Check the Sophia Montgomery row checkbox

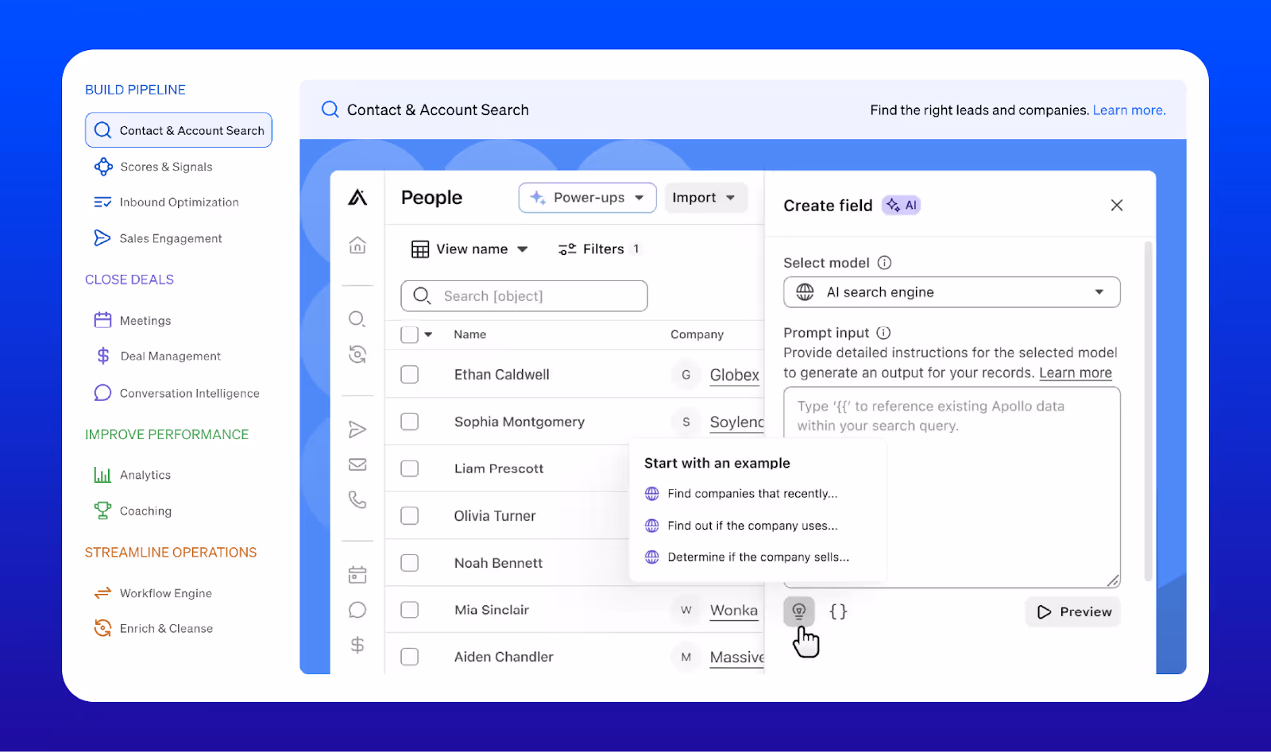tap(410, 422)
